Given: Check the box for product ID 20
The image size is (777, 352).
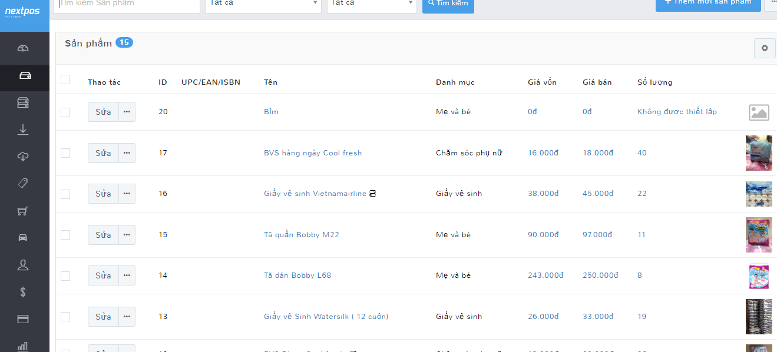Looking at the screenshot, I should point(65,112).
